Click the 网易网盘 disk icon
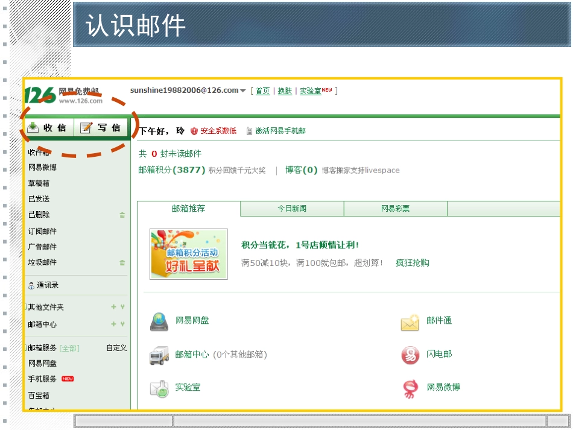 pyautogui.click(x=159, y=322)
